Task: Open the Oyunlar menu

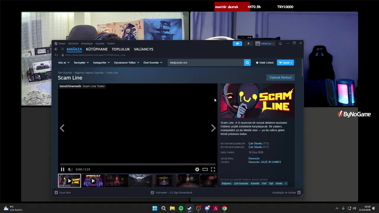Action: tap(100, 43)
